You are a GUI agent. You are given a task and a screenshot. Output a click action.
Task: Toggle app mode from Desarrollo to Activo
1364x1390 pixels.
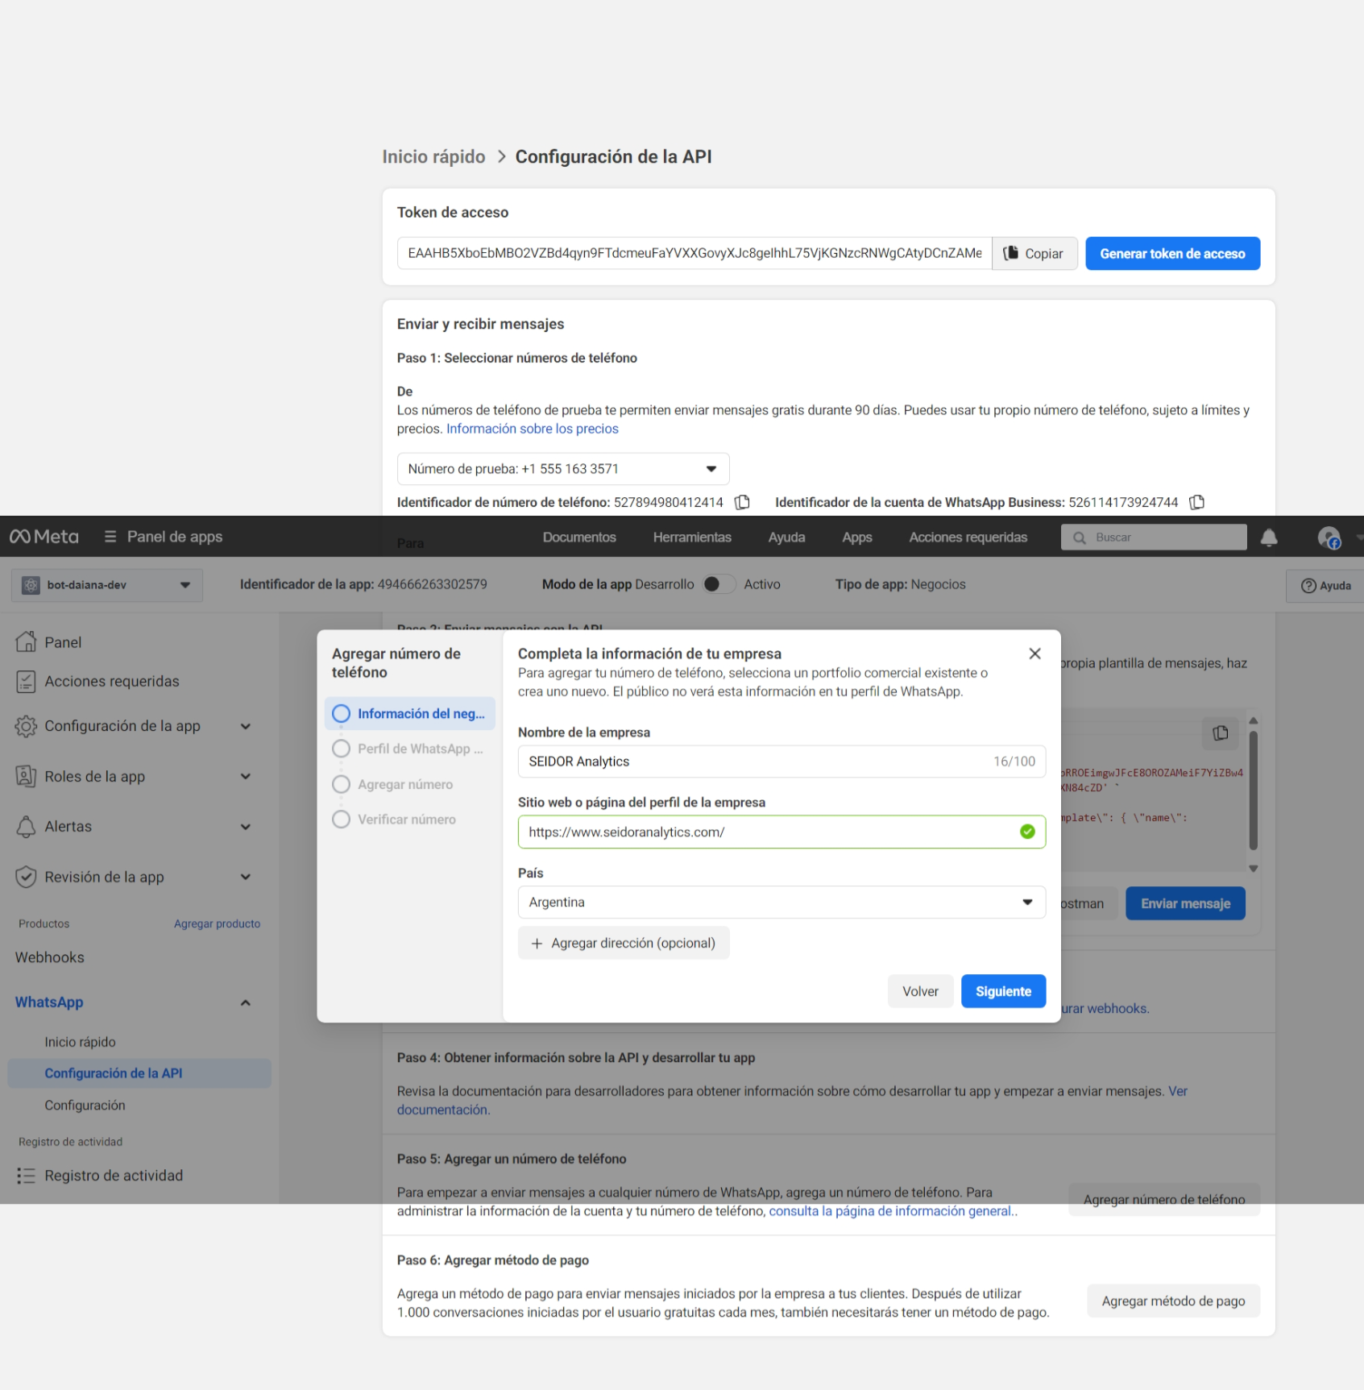click(719, 584)
